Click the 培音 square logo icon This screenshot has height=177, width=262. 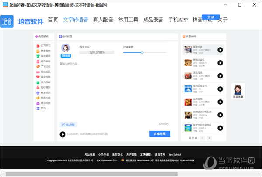[7, 21]
